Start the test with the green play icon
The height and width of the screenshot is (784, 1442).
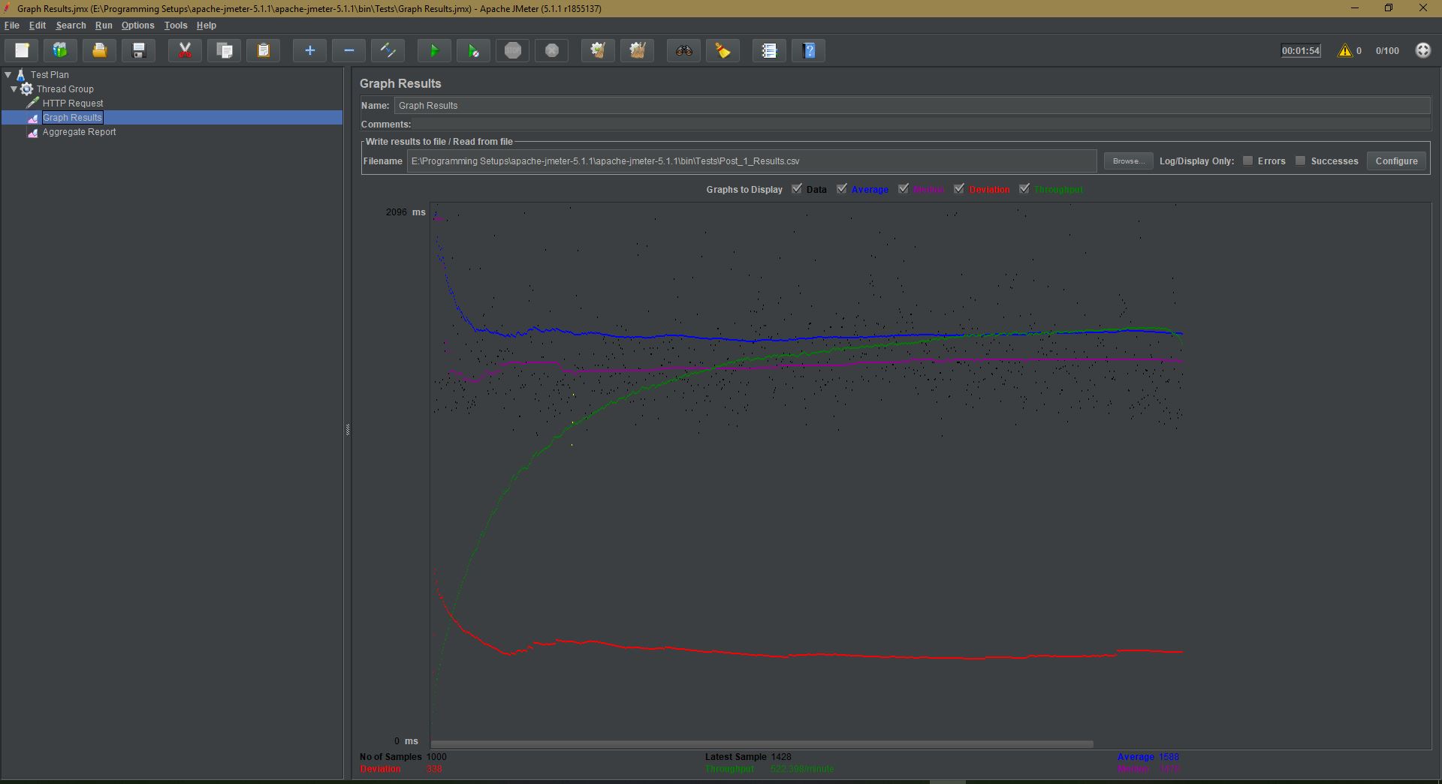coord(434,50)
